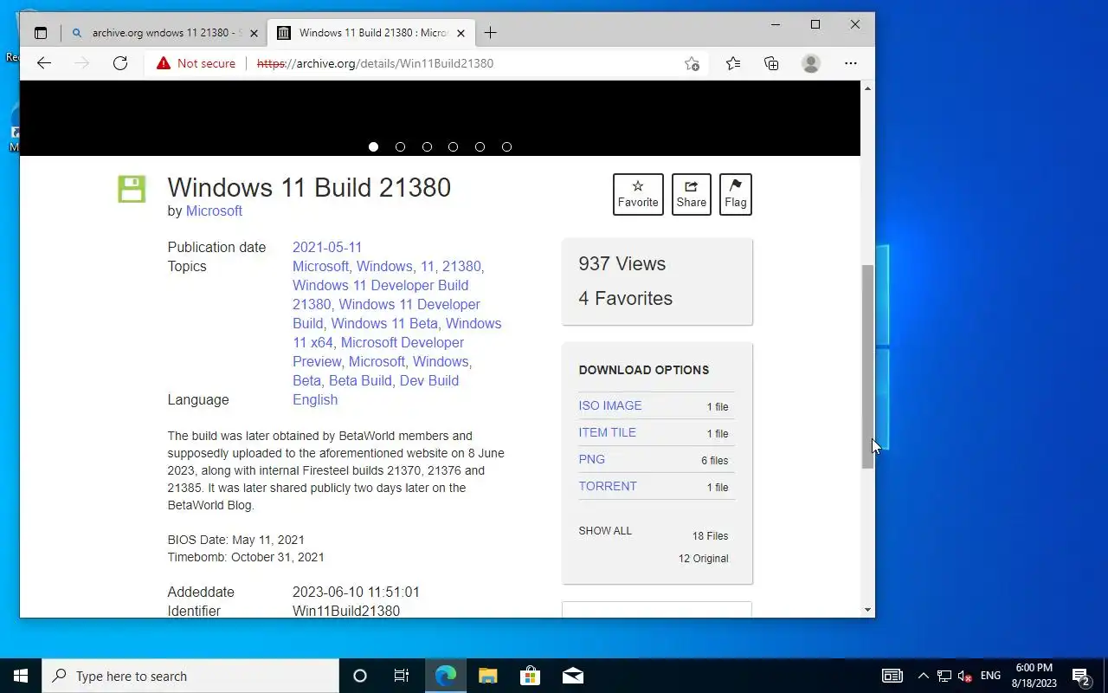Open the ITEM TILE download option
The height and width of the screenshot is (693, 1108).
(608, 432)
